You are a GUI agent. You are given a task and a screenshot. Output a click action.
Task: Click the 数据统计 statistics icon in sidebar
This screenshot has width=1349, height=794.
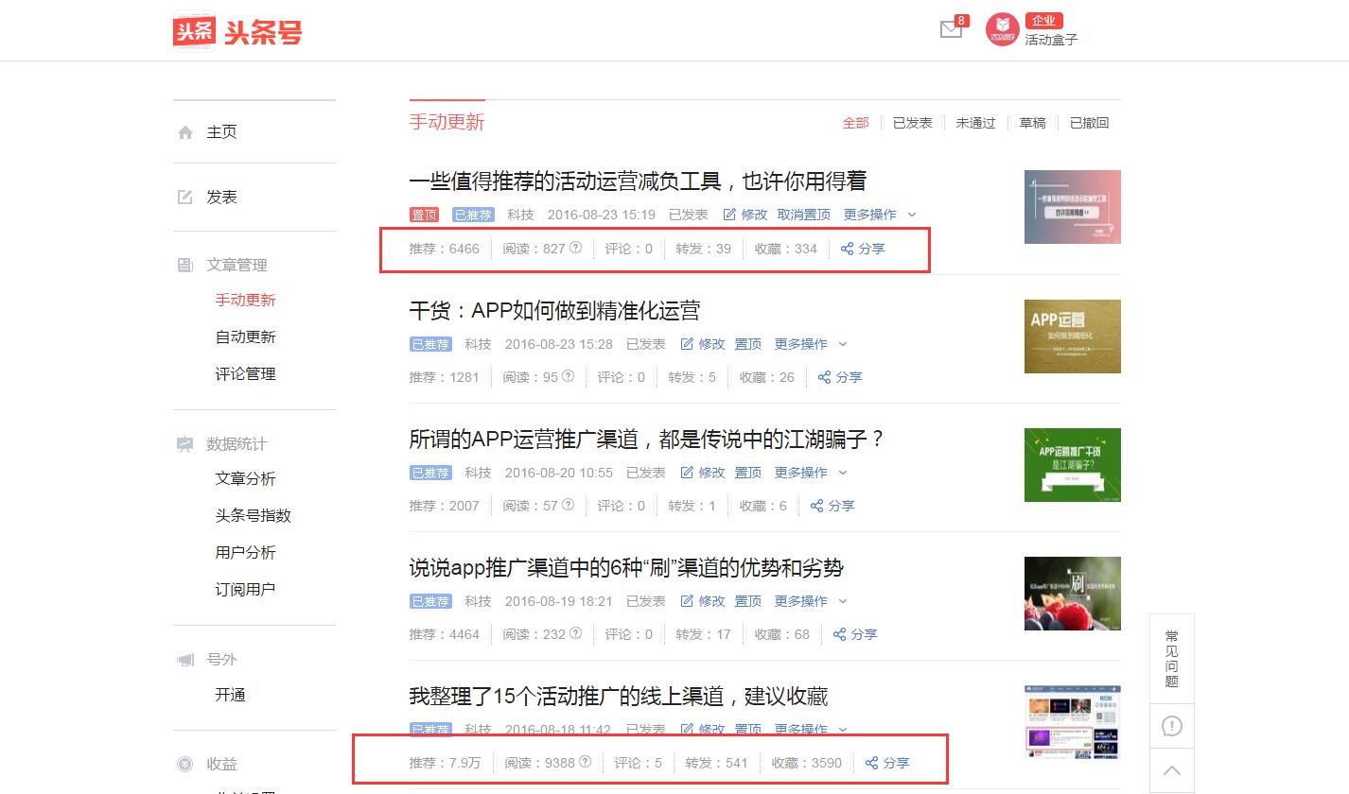(185, 443)
